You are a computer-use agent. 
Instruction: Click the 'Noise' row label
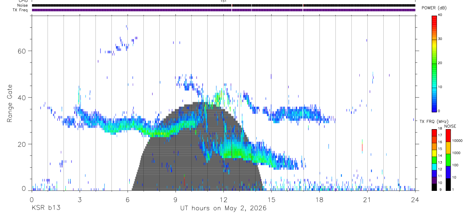coord(22,5)
